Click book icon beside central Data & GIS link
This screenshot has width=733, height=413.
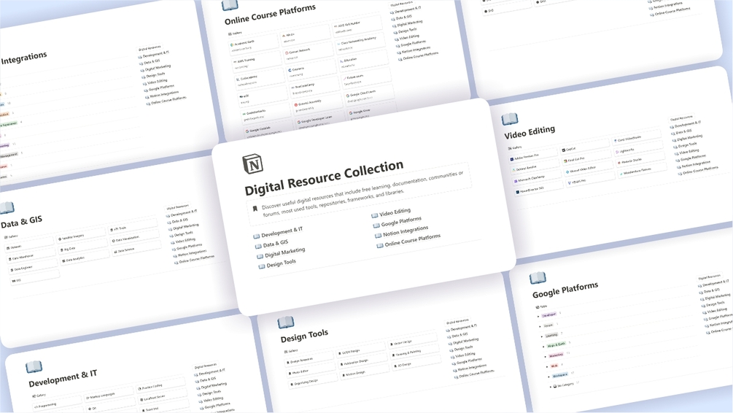258,246
